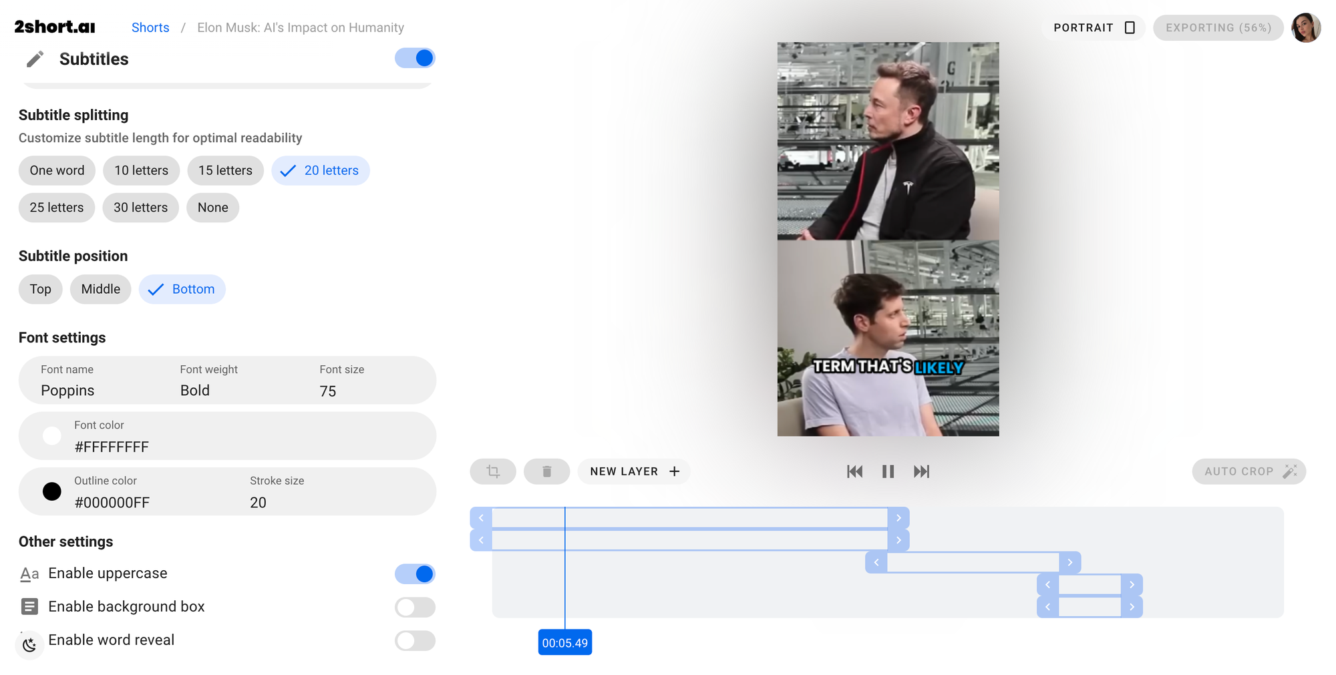This screenshot has width=1336, height=675.
Task: Select 15 letters subtitle splitting
Action: [225, 170]
